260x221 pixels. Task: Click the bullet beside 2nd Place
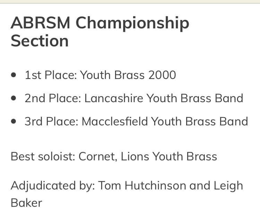tap(14, 98)
